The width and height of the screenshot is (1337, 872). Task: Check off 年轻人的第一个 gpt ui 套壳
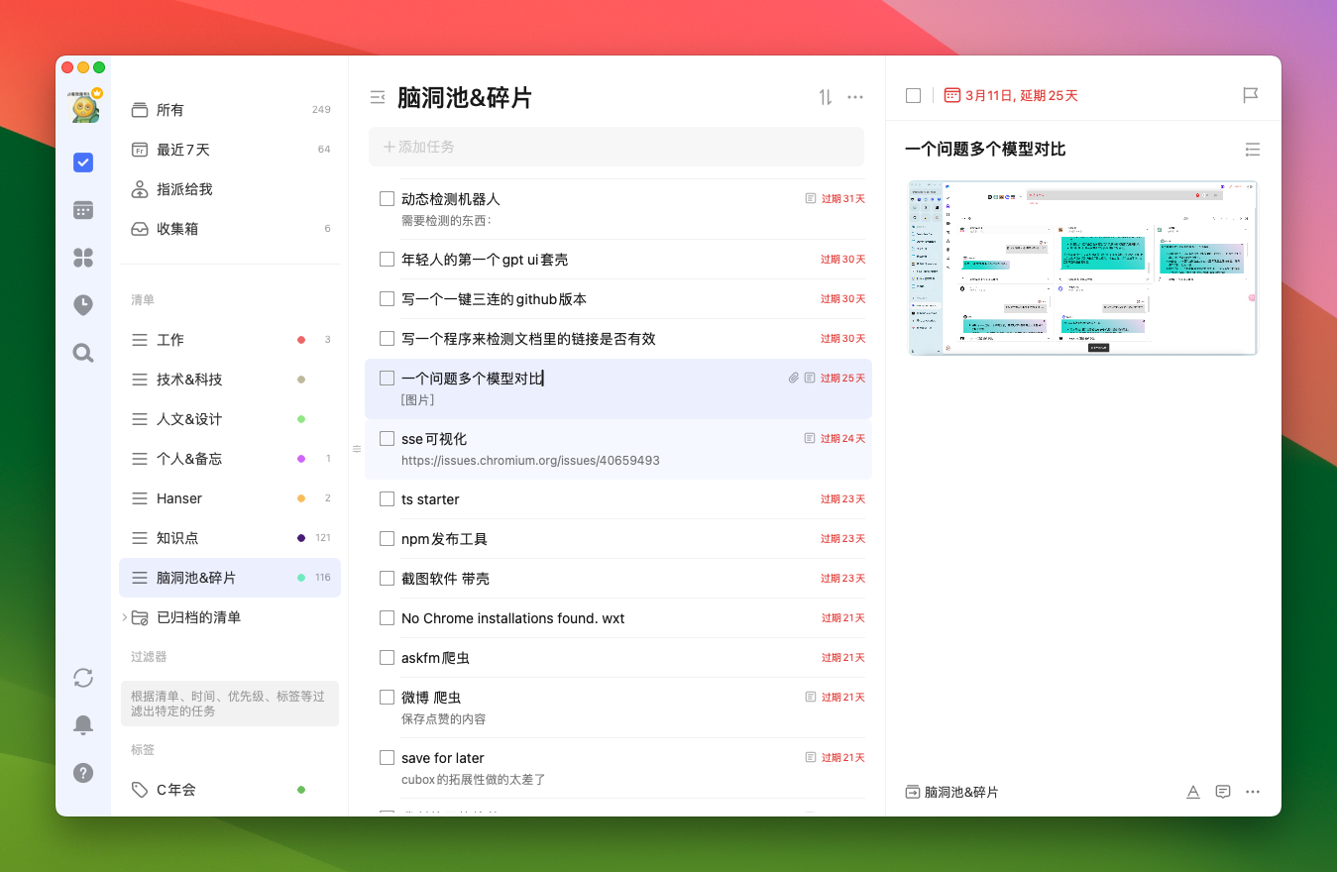[x=387, y=260]
